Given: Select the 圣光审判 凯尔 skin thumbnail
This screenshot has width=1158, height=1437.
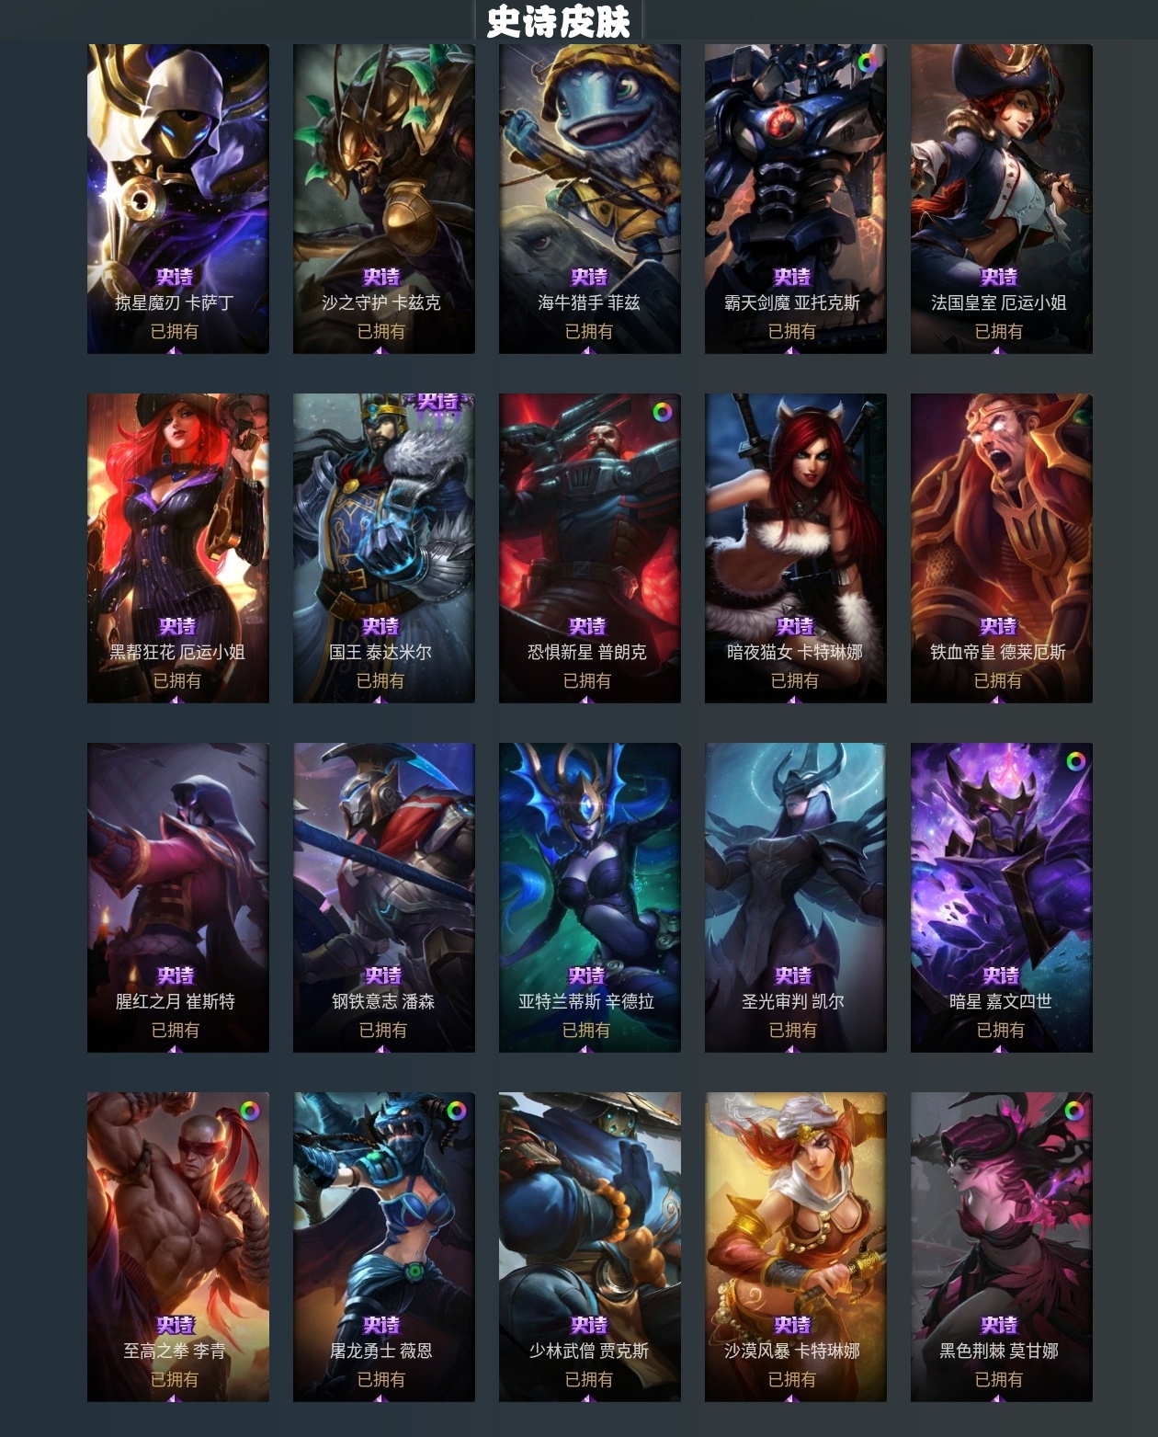Looking at the screenshot, I should (x=796, y=897).
